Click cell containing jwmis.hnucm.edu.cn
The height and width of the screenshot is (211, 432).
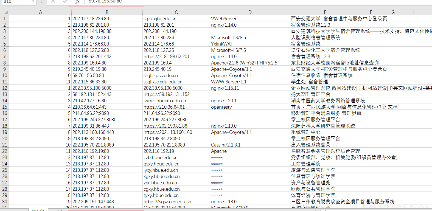click(x=176, y=101)
